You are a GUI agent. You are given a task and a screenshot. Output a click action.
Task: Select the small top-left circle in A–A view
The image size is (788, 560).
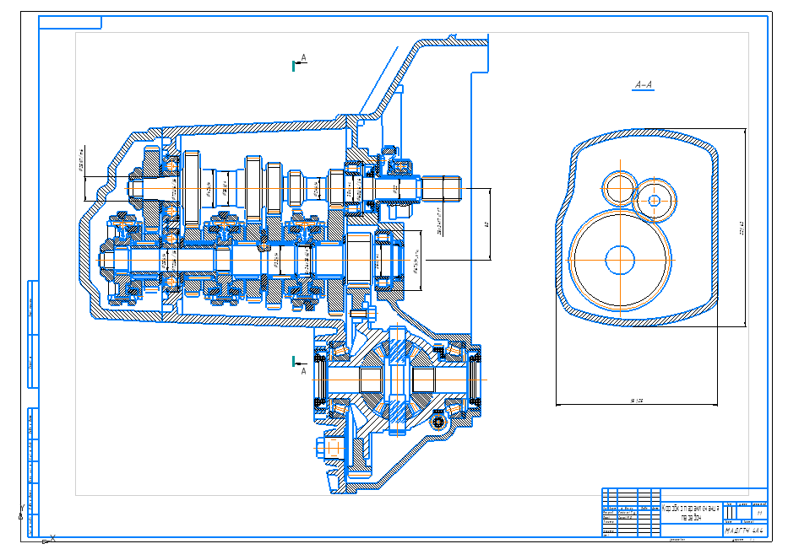point(617,186)
